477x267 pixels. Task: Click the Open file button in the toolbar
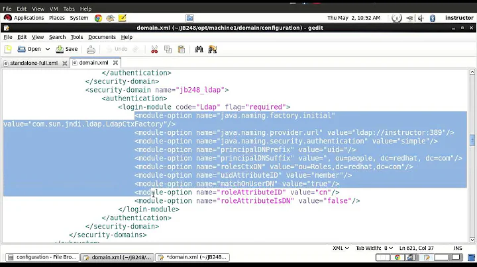[29, 49]
